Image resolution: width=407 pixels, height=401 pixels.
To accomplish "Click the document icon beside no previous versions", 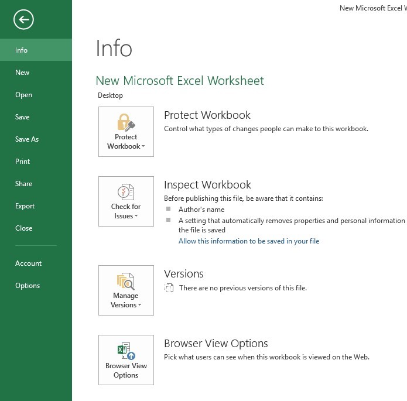I will [169, 287].
